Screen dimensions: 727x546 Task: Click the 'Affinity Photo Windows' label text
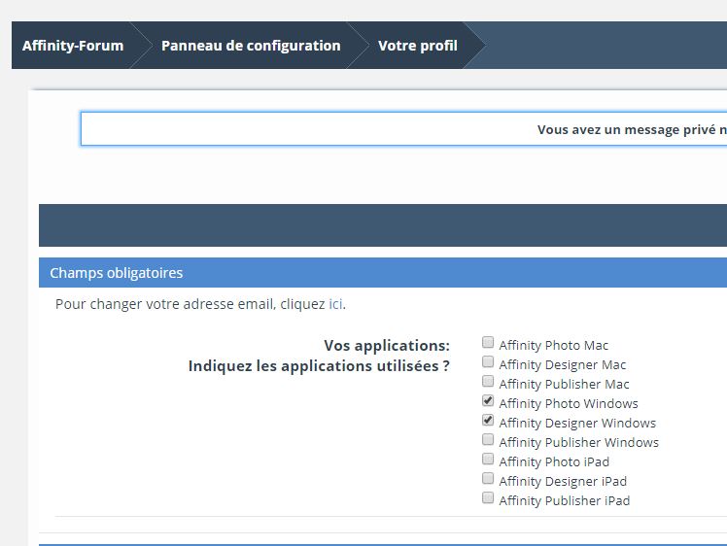click(569, 404)
